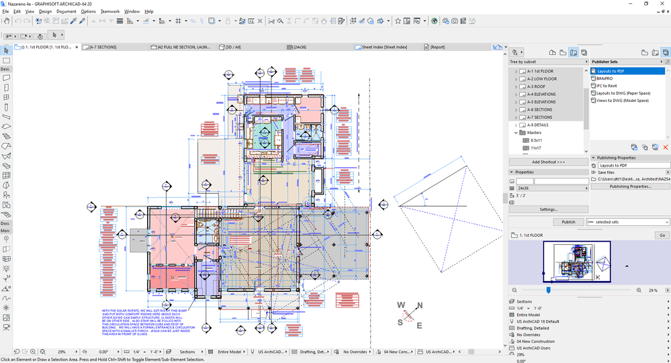The width and height of the screenshot is (671, 363).
Task: Toggle the guide lines triangle ruler icon
Action: click(x=130, y=21)
